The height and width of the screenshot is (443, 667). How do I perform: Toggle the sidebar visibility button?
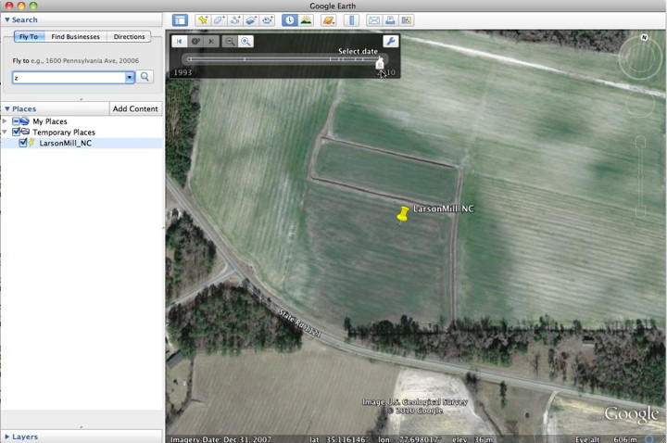tap(180, 19)
